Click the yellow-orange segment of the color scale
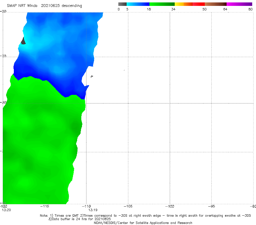This screenshot has width=256, height=225. click(184, 4)
